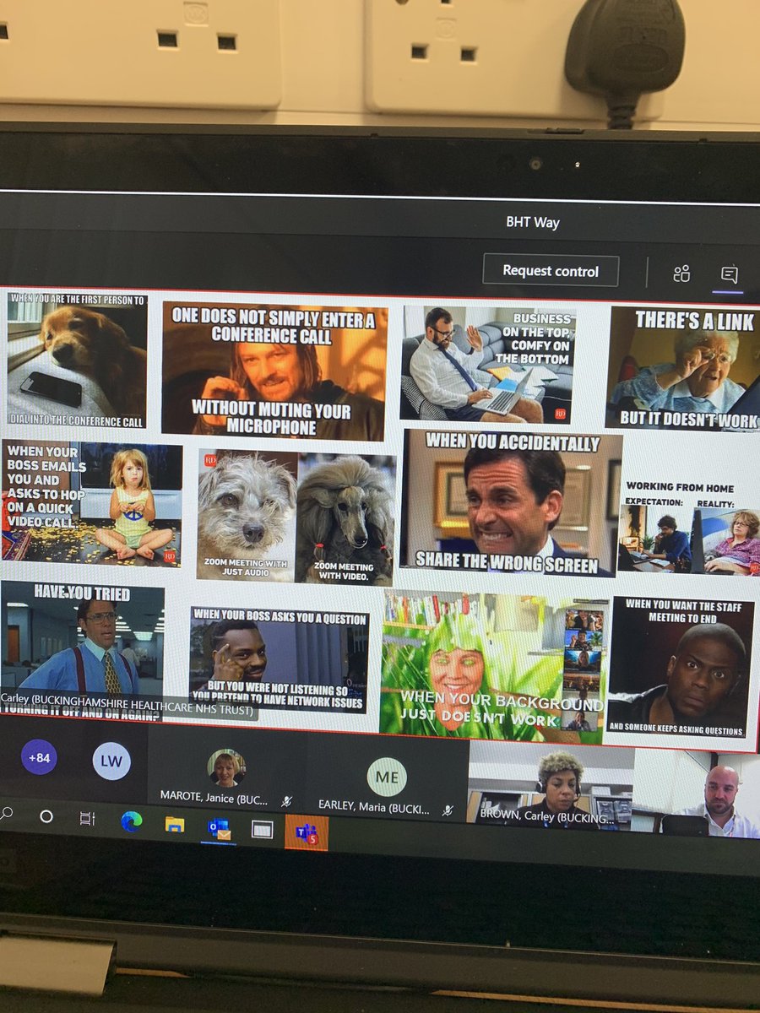Click the 'Dial into the conference call' dog meme
The width and height of the screenshot is (760, 1013).
[77, 360]
